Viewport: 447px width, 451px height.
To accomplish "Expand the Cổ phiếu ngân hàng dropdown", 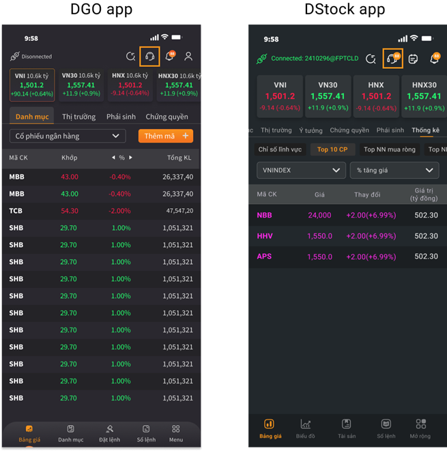I will coord(68,136).
